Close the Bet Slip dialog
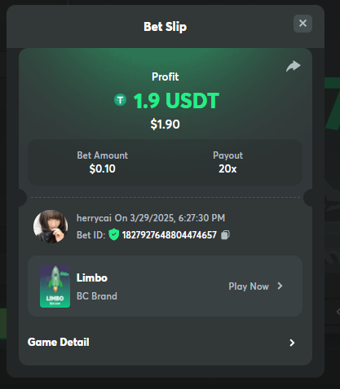 [302, 24]
